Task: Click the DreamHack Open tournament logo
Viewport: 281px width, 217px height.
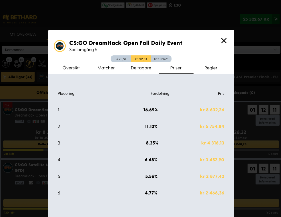Action: click(x=59, y=46)
